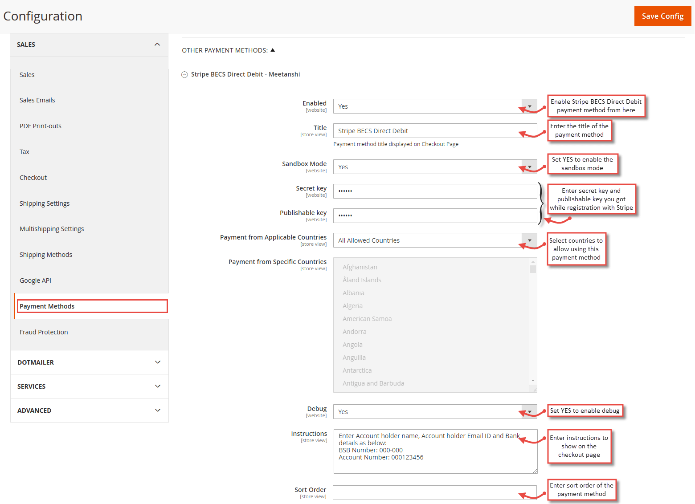The image size is (695, 504).
Task: Open the Enabled dropdown
Action: (x=529, y=106)
